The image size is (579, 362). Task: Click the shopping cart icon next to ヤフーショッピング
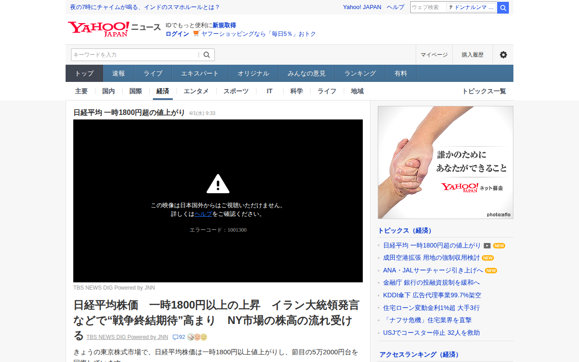tap(196, 33)
